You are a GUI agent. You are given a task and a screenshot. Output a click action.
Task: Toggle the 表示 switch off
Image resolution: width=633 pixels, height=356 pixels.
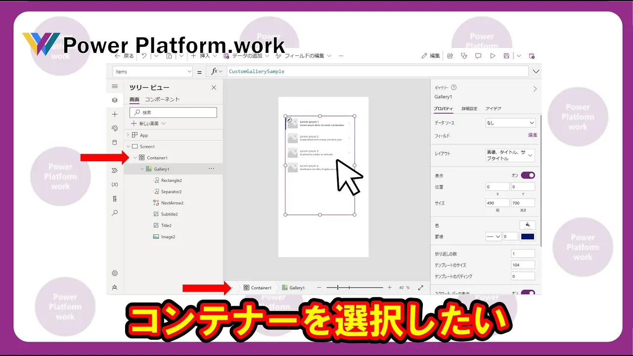coord(528,175)
